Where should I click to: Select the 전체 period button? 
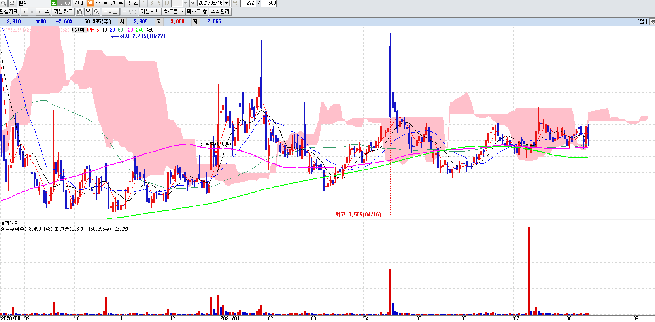[79, 3]
